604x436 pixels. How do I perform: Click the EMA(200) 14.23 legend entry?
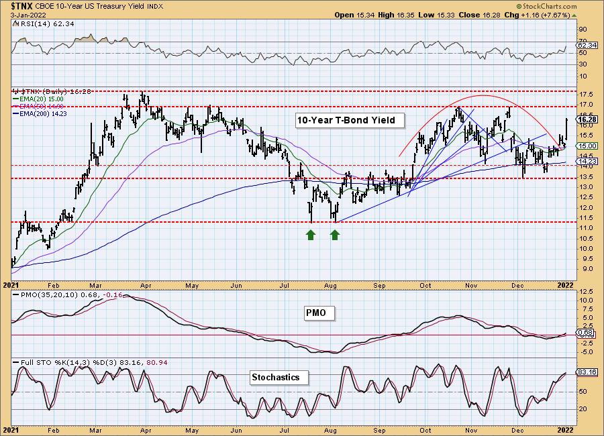[42, 113]
